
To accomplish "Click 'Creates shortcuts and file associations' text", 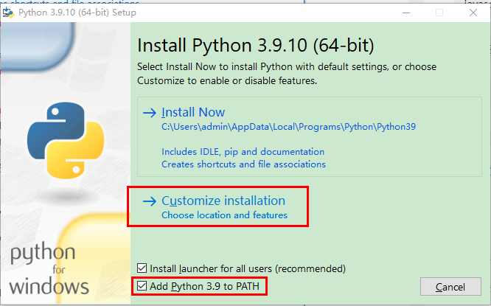I will (x=243, y=164).
